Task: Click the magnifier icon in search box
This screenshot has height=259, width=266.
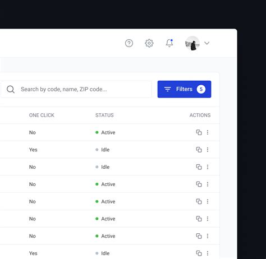Action: coord(11,89)
